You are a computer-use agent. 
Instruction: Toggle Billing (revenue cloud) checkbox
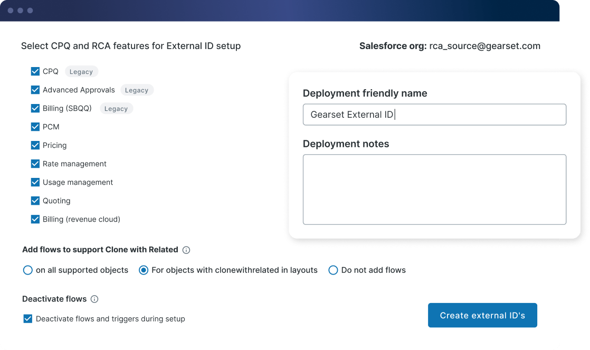point(35,219)
